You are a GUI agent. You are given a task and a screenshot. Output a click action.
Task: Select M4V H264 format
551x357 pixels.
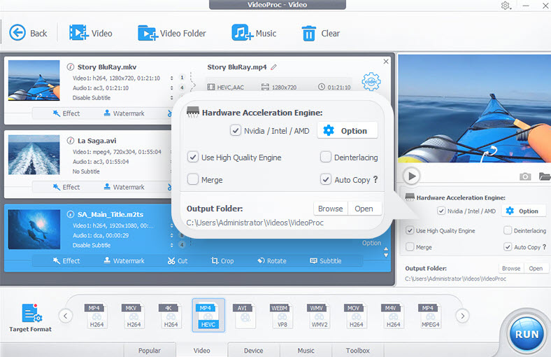point(393,316)
